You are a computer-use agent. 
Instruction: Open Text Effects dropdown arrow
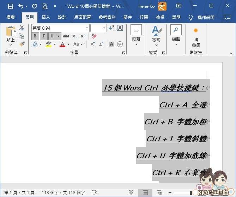41,44
